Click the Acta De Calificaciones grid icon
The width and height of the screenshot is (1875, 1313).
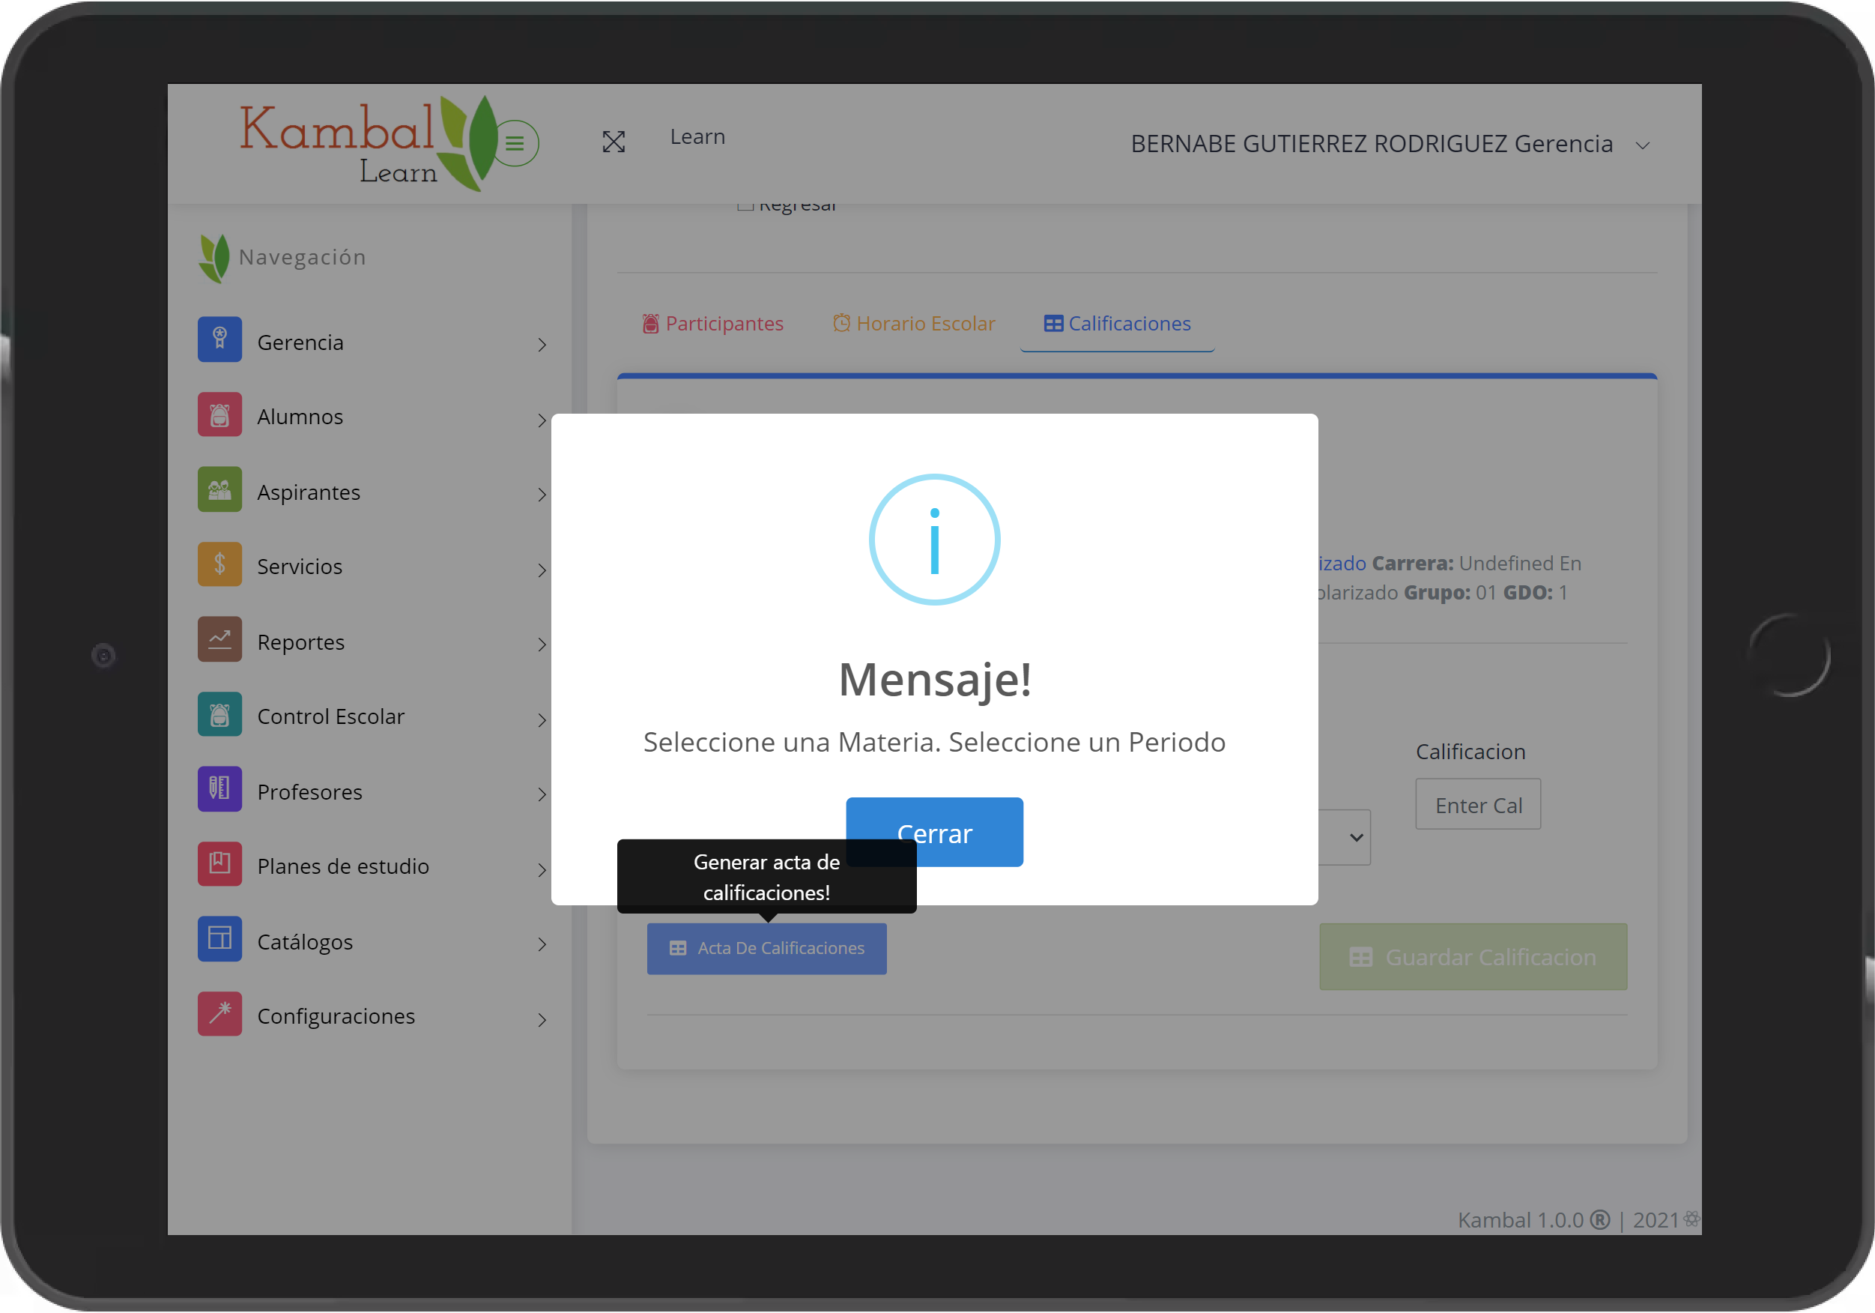click(676, 948)
